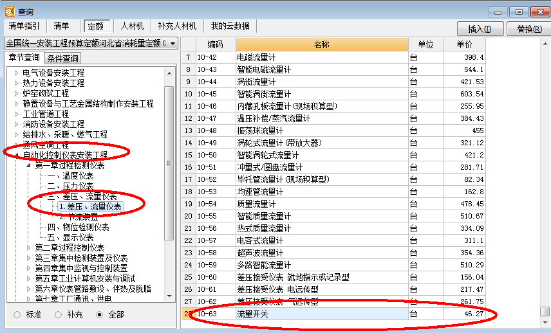The image size is (551, 333).
Task: Open the 人材机 tab
Action: click(132, 26)
